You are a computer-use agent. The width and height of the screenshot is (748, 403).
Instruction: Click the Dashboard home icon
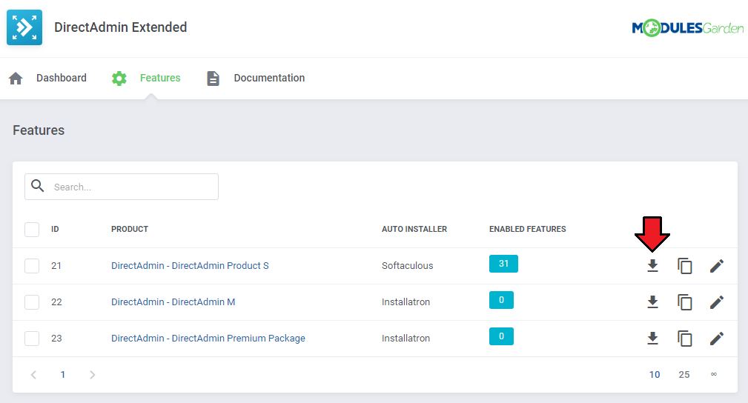[x=16, y=79]
